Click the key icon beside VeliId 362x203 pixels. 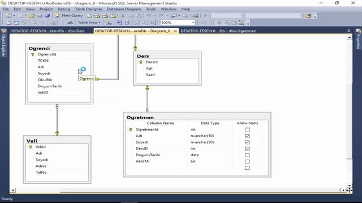pyautogui.click(x=31, y=147)
